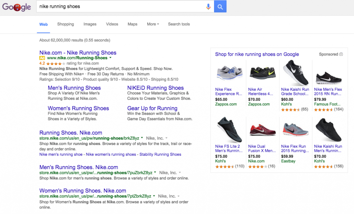Expand arrow after running-shoes/7puZbrkZ8yz URL
Image resolution: width=354 pixels, height=214 pixels.
coord(155,173)
